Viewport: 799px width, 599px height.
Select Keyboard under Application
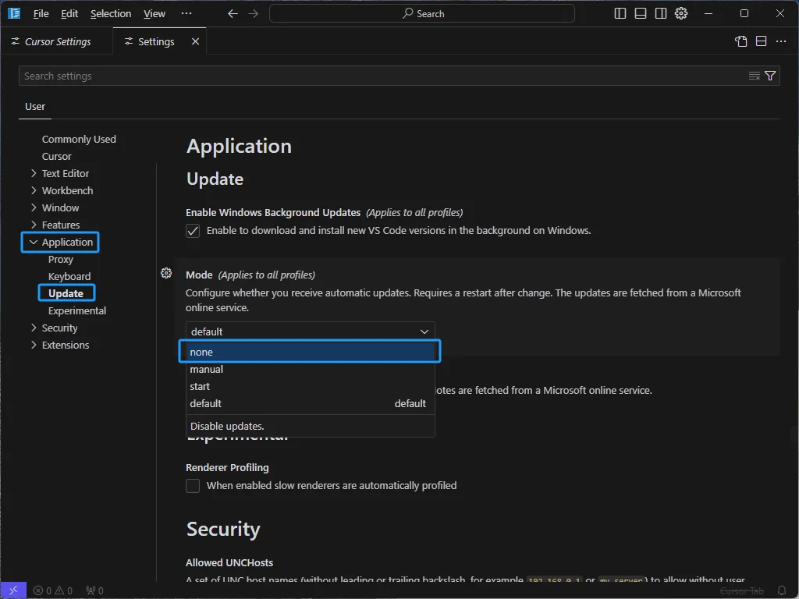69,277
